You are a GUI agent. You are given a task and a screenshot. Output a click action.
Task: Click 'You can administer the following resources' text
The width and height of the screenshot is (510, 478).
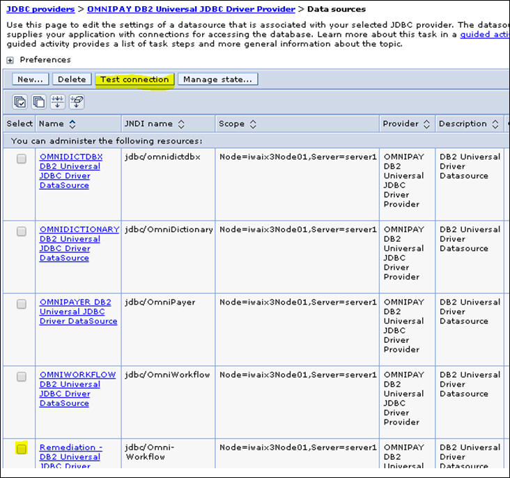pos(107,141)
